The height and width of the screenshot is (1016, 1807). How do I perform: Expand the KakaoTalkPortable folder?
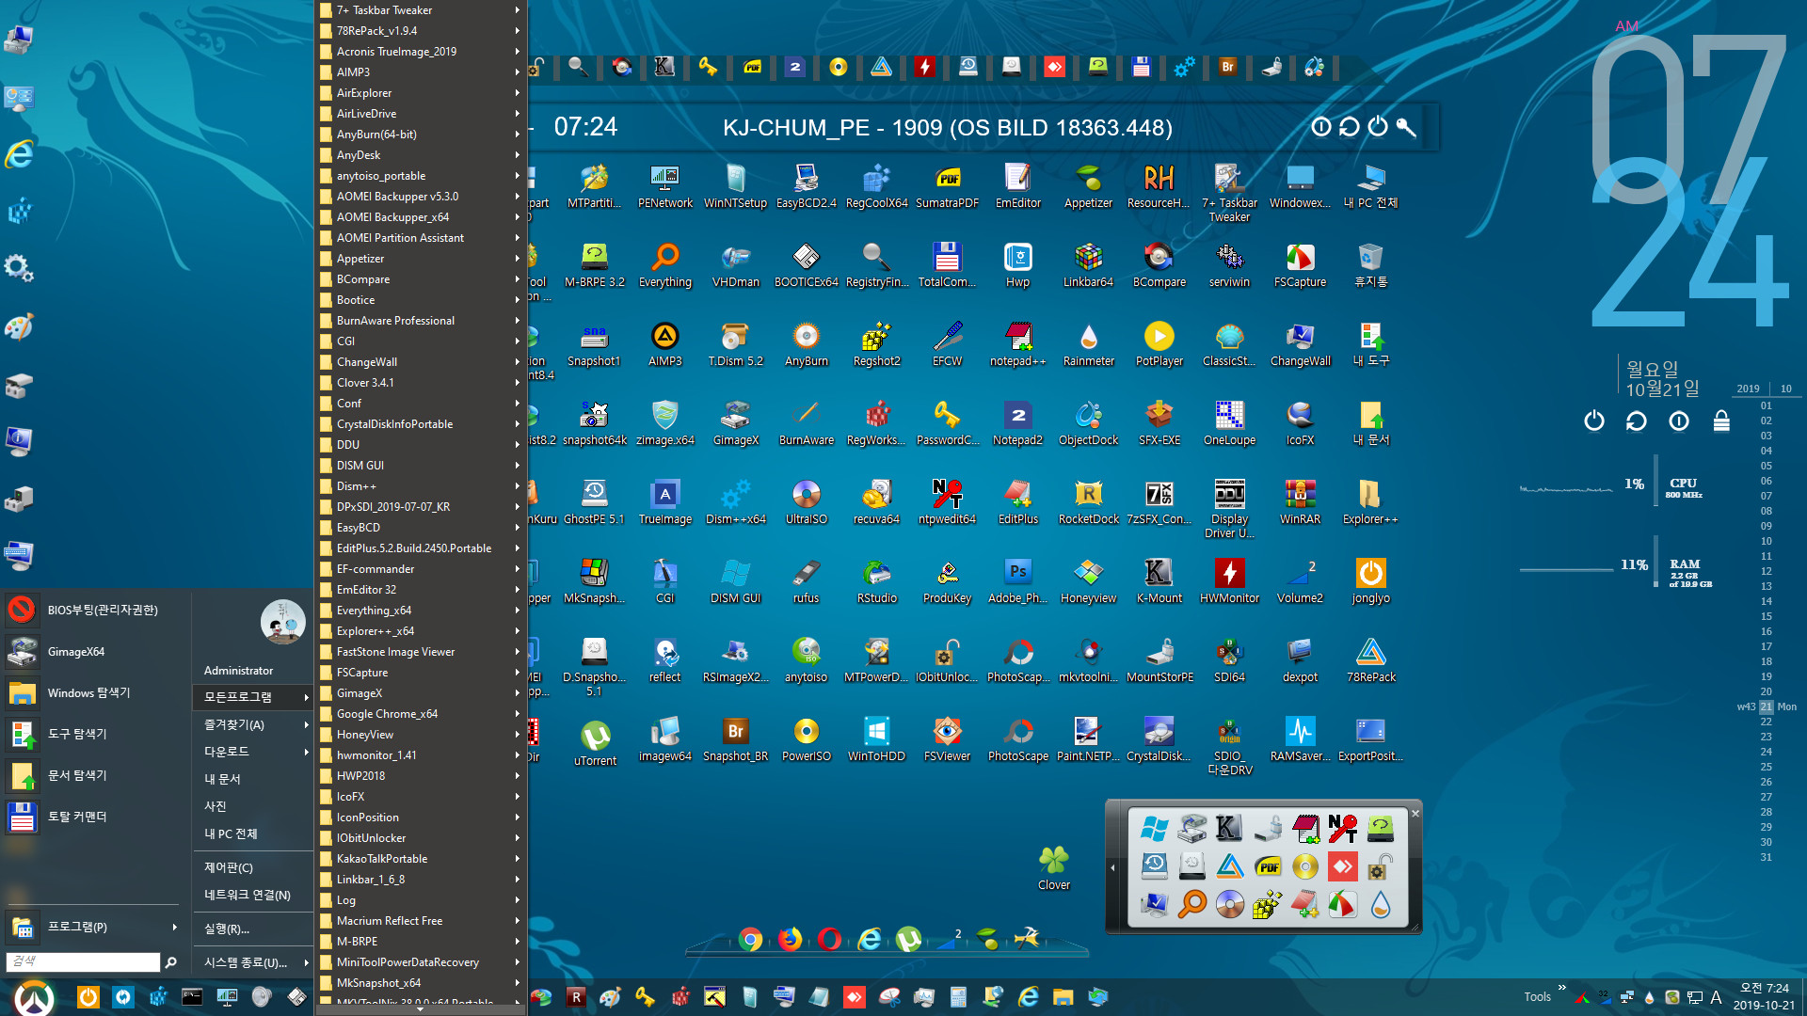pos(420,859)
